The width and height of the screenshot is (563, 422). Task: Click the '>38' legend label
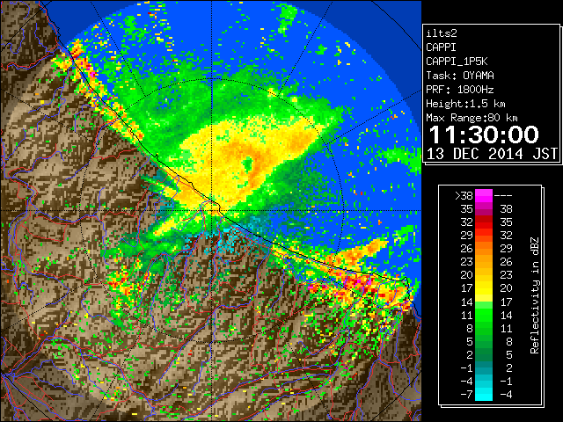pyautogui.click(x=464, y=195)
